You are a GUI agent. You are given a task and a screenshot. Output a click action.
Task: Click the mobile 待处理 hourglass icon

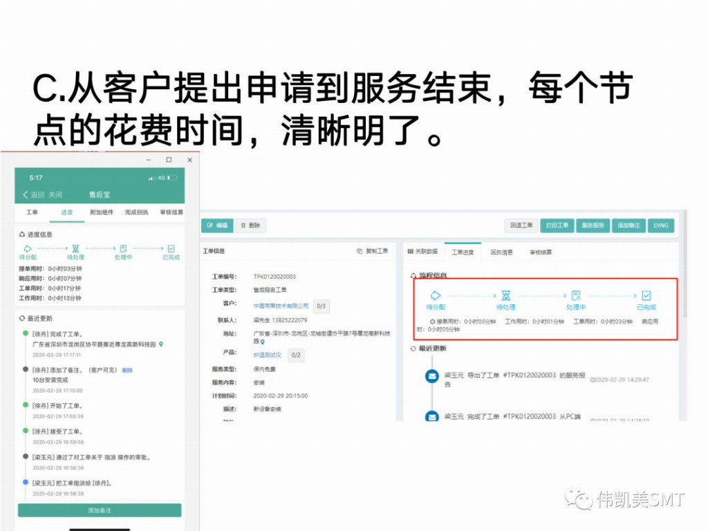click(x=75, y=248)
